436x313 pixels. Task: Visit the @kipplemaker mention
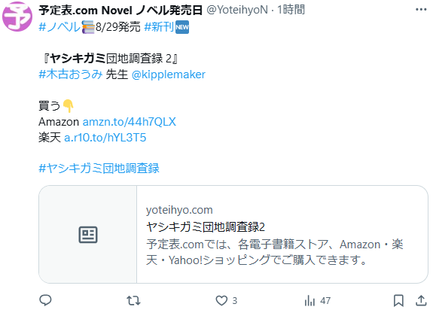click(x=168, y=74)
